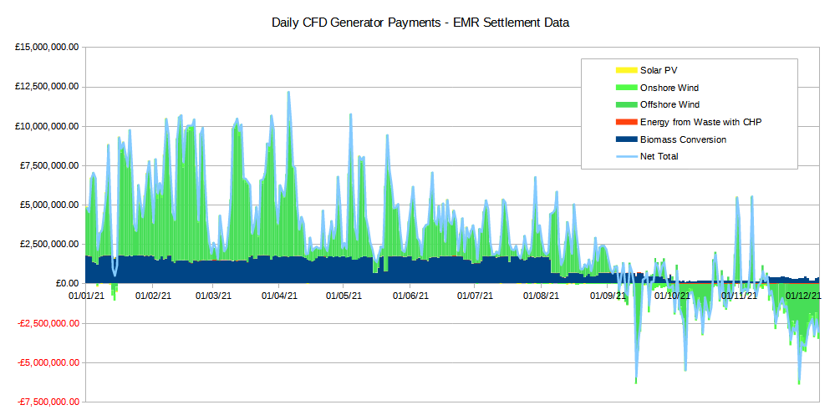Click the 01/04/21 date axis label
Image resolution: width=840 pixels, height=415 pixels.
click(x=278, y=296)
